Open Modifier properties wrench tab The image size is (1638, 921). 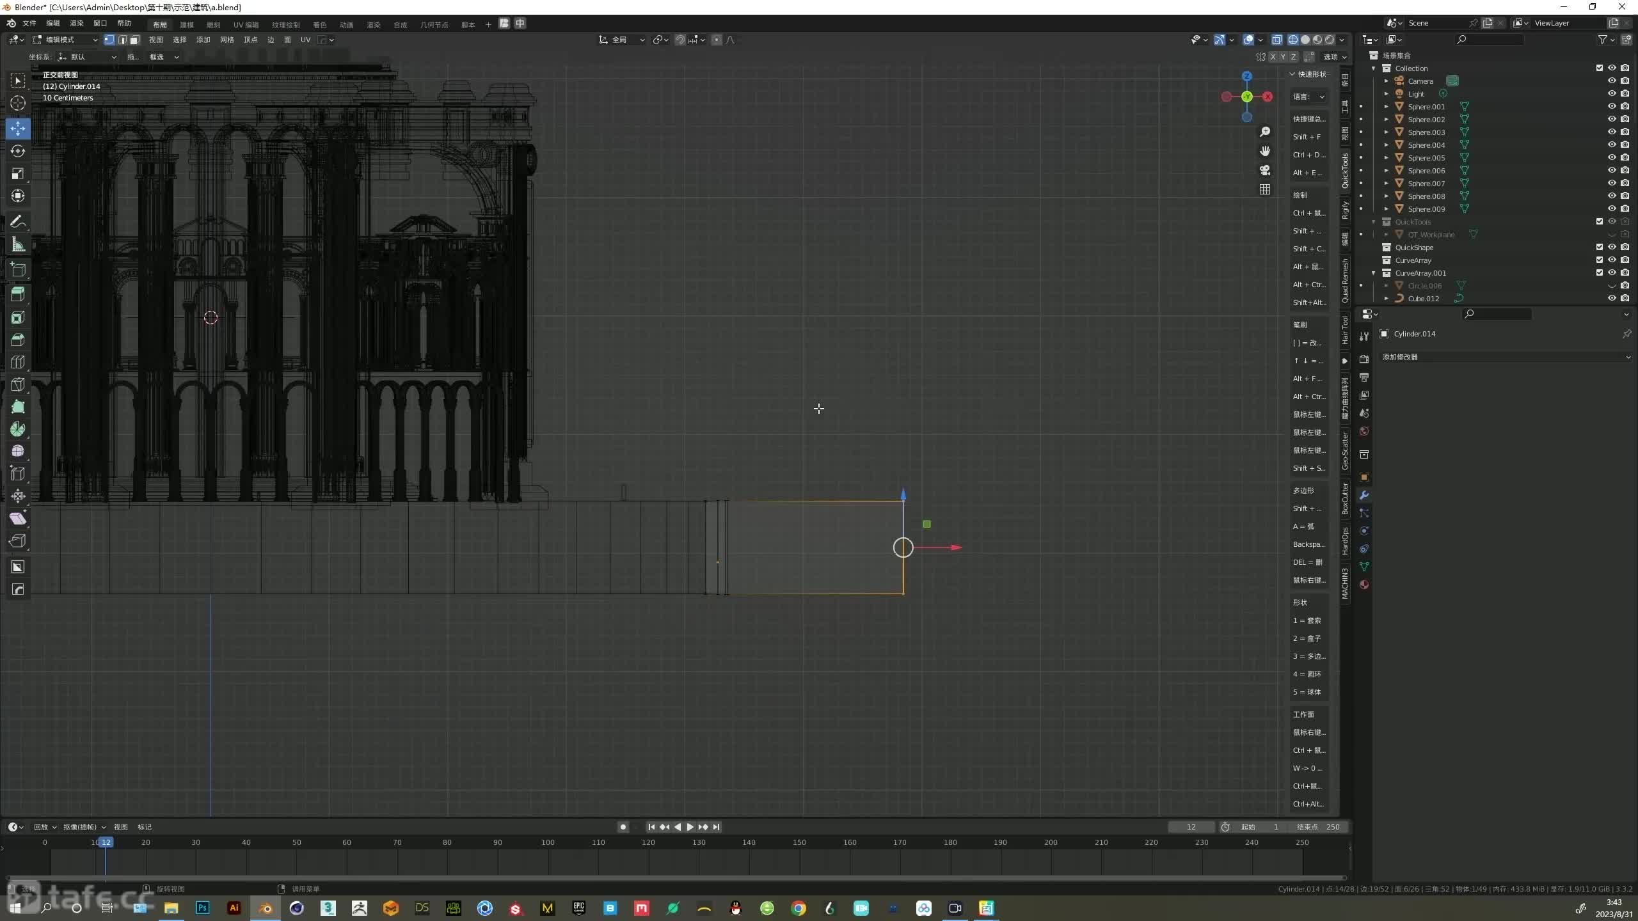[x=1364, y=495]
